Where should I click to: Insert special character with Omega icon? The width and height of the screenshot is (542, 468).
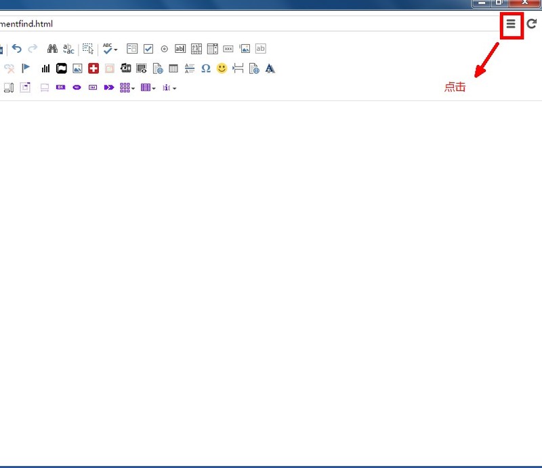206,69
